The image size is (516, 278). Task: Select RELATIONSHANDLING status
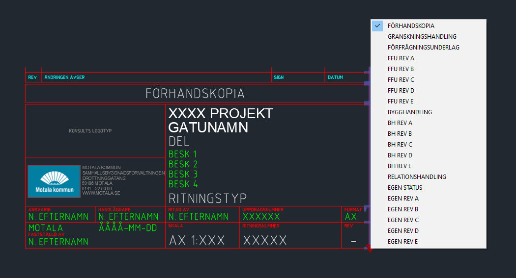(x=417, y=177)
